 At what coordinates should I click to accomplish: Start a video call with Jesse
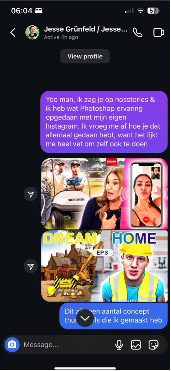159,32
